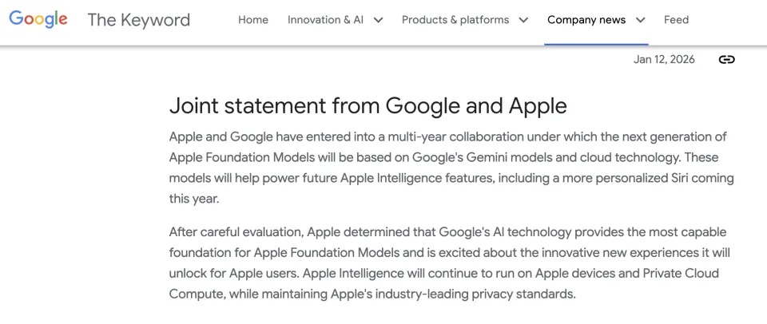
Task: Click the Company news tab label
Action: (586, 20)
